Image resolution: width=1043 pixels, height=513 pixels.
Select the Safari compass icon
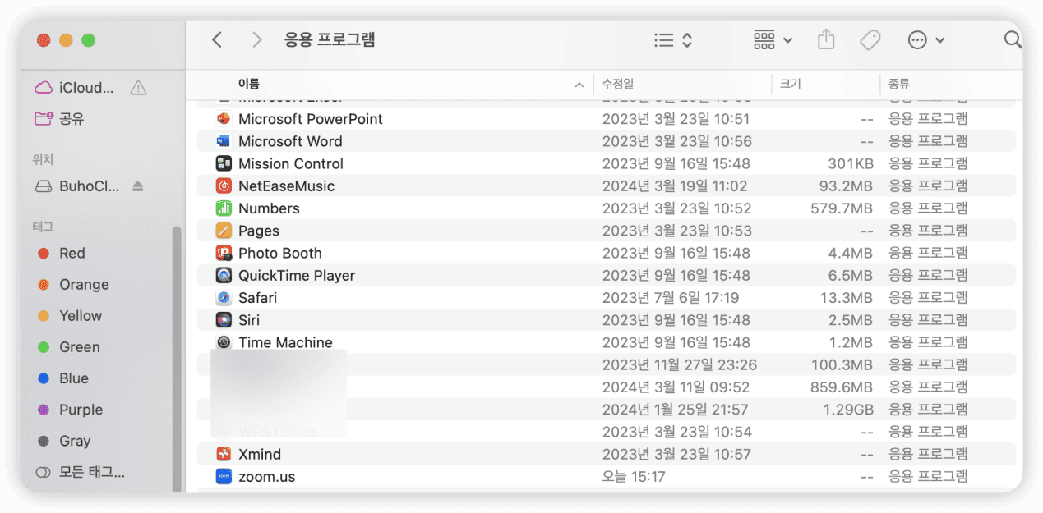224,298
